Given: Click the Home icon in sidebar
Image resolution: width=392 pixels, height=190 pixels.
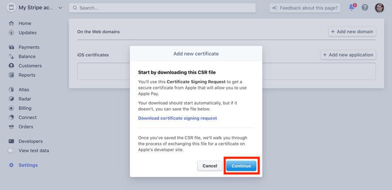Looking at the screenshot, I should [11, 24].
